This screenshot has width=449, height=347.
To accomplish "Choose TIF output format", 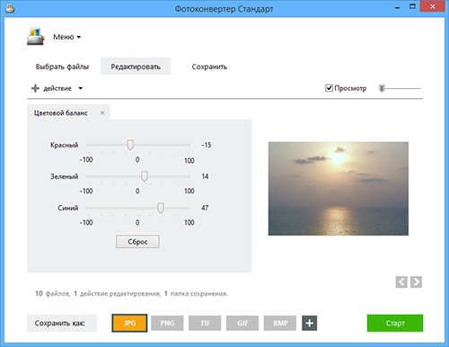I will click(x=205, y=323).
